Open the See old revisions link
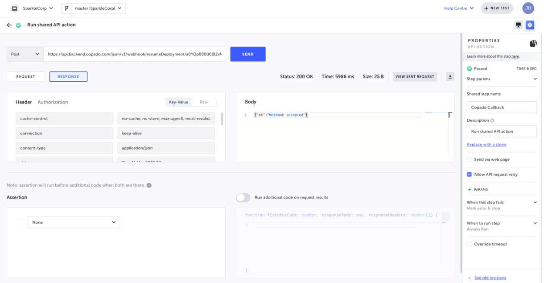544x283 pixels. tap(490, 278)
